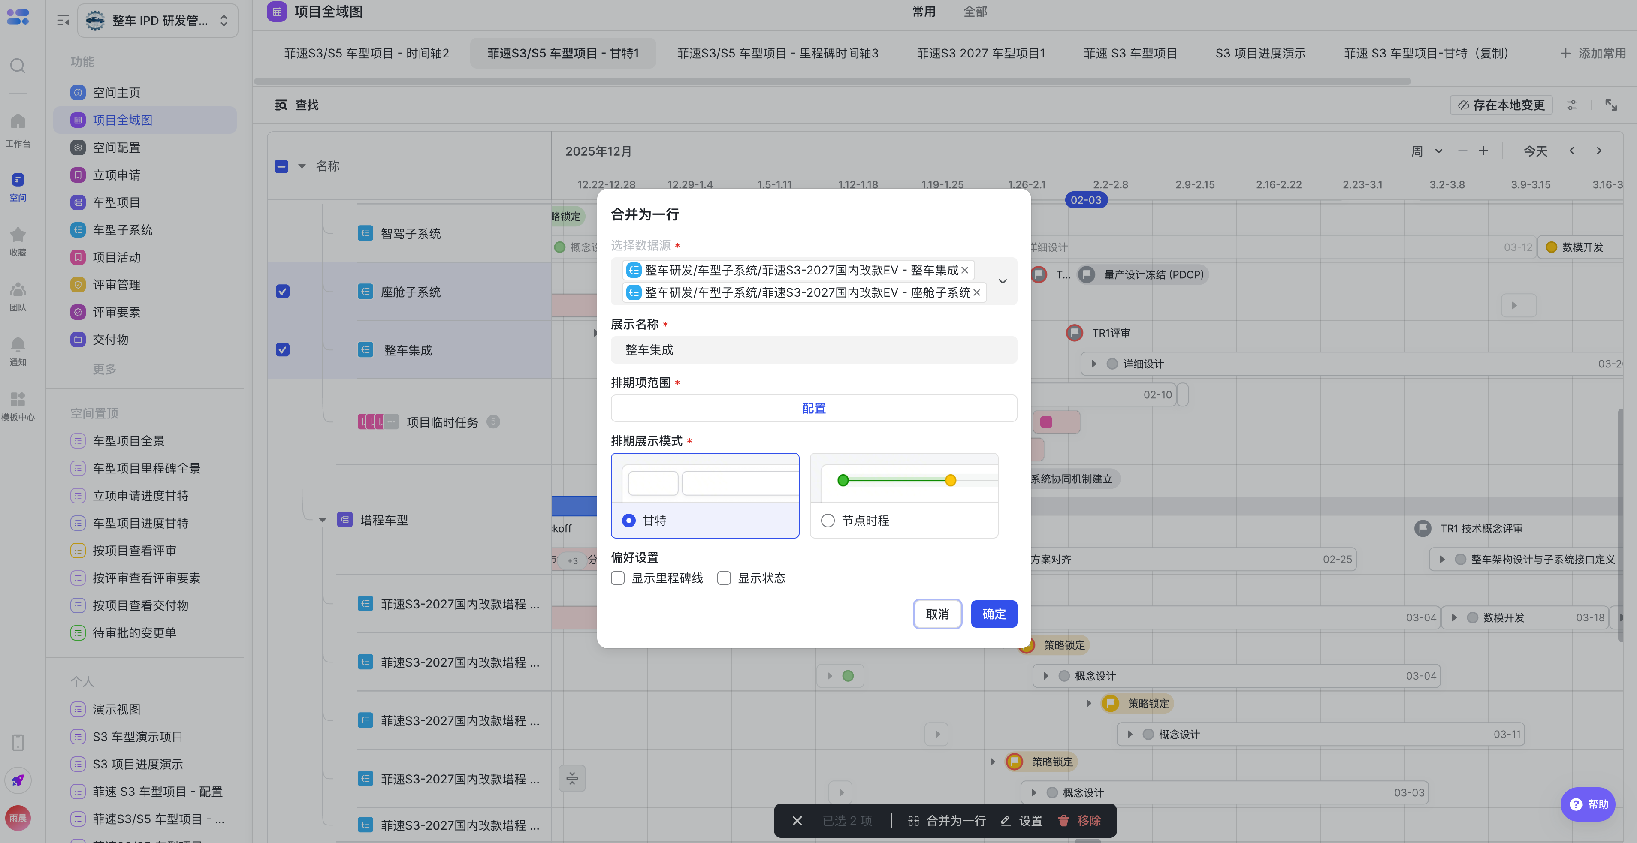Image resolution: width=1637 pixels, height=843 pixels.
Task: Open the global search icon in left rail
Action: (x=18, y=66)
